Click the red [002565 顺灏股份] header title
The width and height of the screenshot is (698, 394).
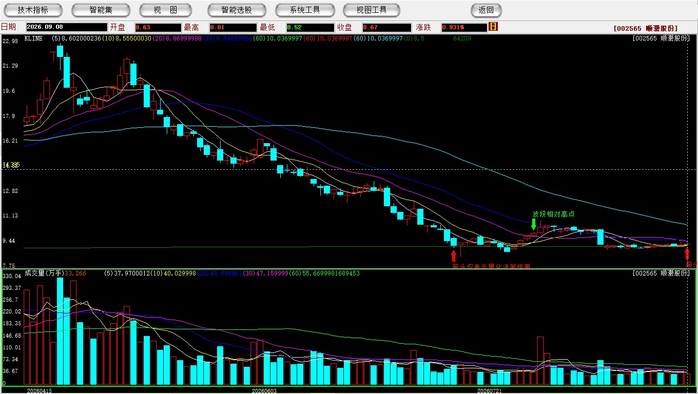645,28
